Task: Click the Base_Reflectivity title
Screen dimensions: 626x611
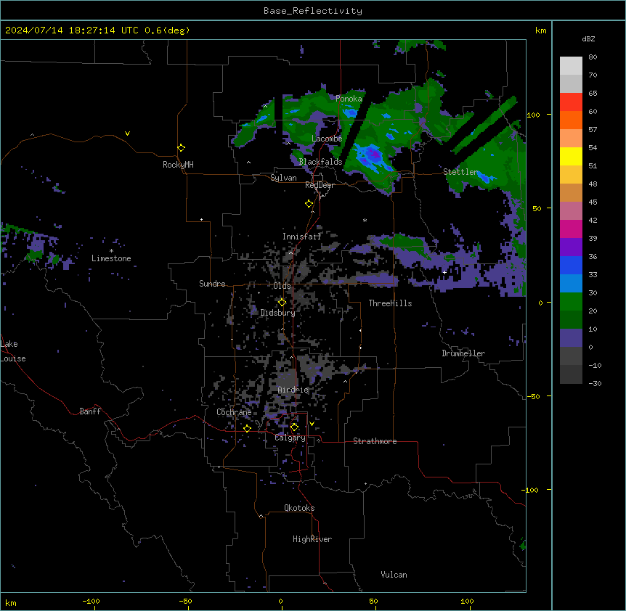Action: click(313, 11)
